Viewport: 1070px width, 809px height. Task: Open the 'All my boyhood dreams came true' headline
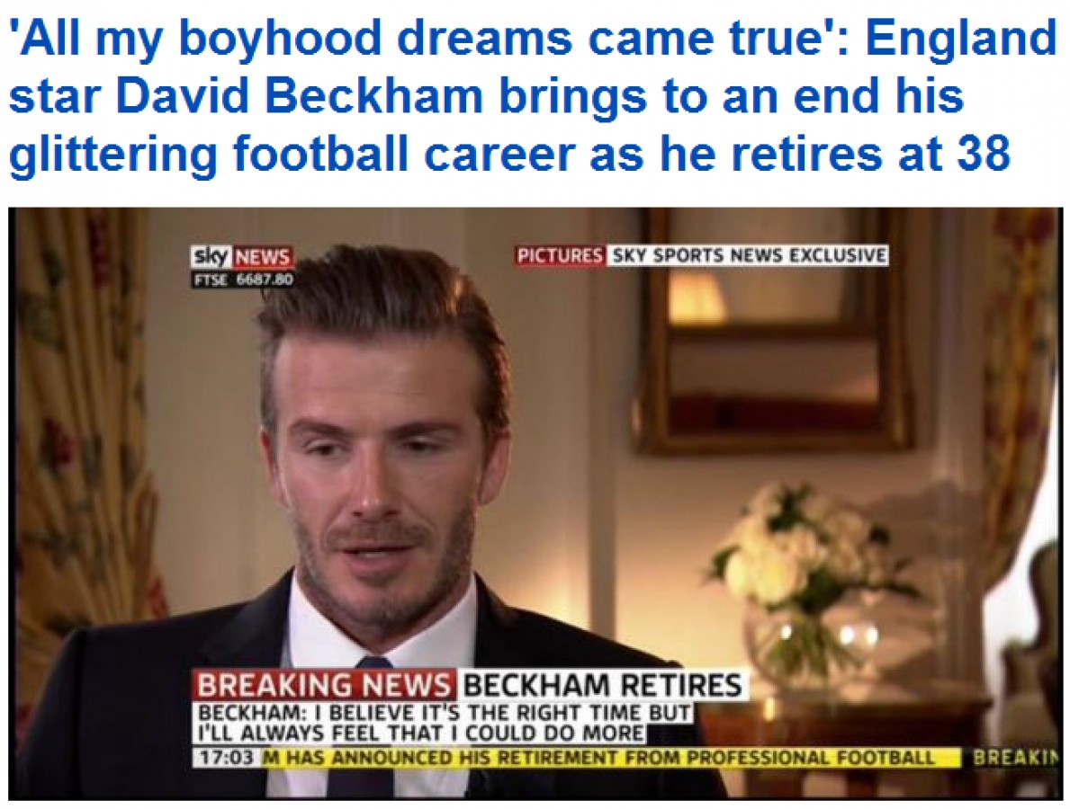click(532, 96)
